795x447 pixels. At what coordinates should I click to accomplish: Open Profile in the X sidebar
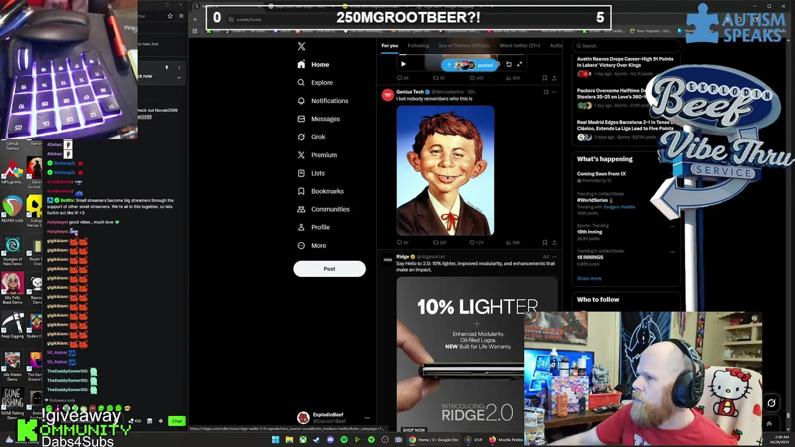(x=314, y=227)
